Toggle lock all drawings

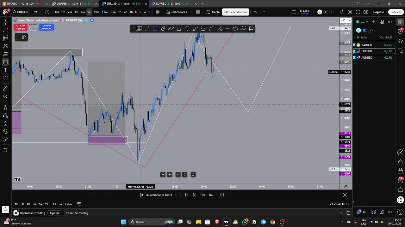point(5,124)
